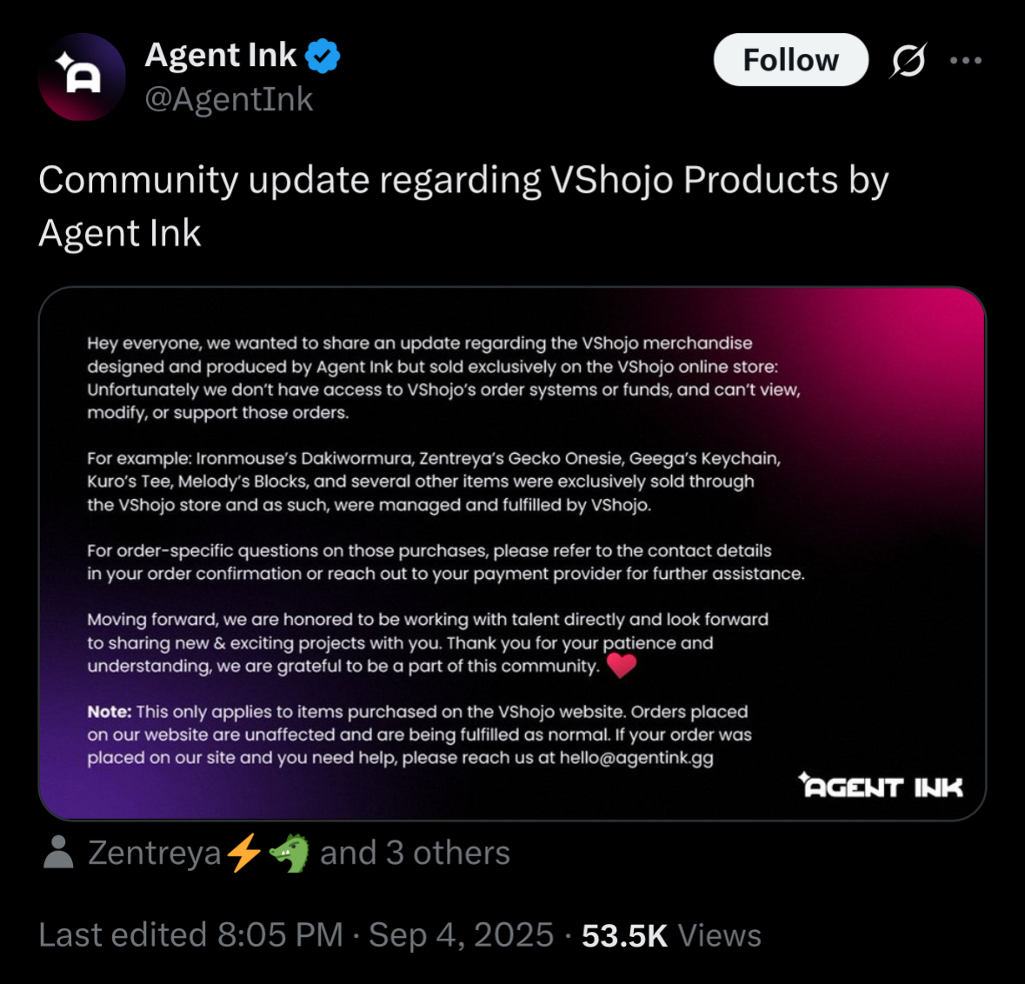
Task: Show the "and 3 others" tagged list
Action: tap(415, 853)
